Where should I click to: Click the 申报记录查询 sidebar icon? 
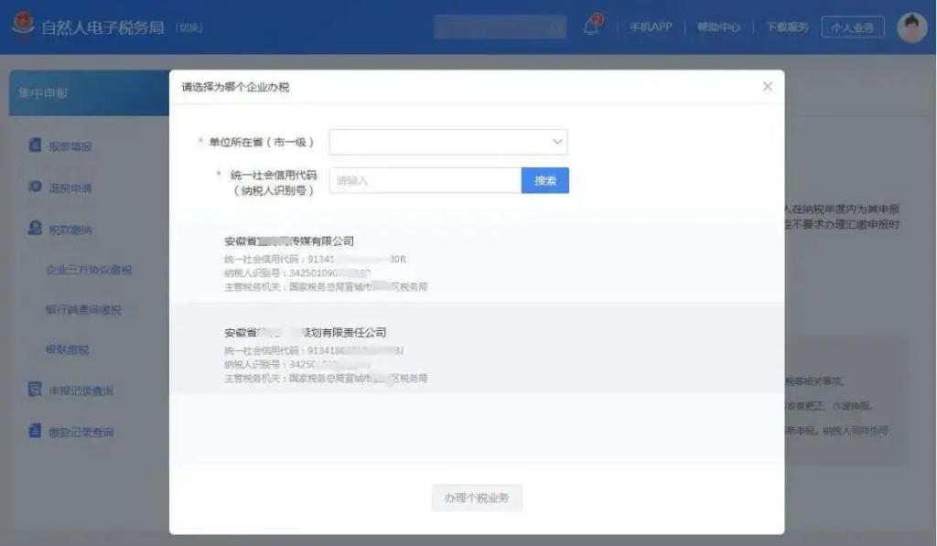pyautogui.click(x=35, y=391)
